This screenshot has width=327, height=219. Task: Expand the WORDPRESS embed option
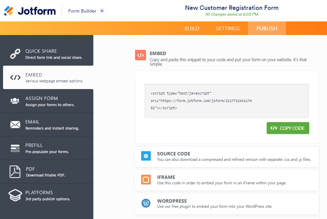pos(227,204)
